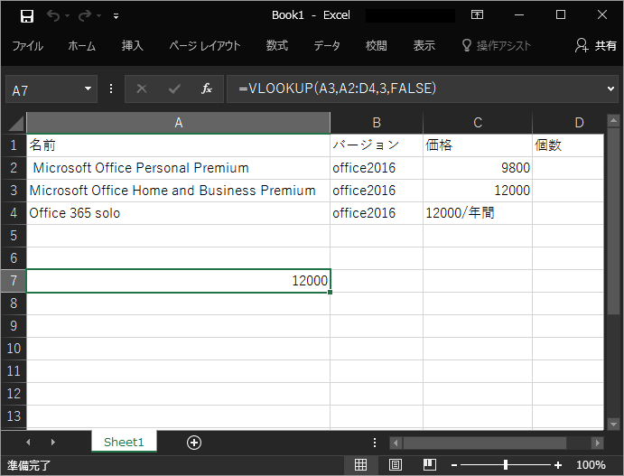Switch to the 挿入 ribbon tab
The image size is (624, 476).
click(132, 46)
